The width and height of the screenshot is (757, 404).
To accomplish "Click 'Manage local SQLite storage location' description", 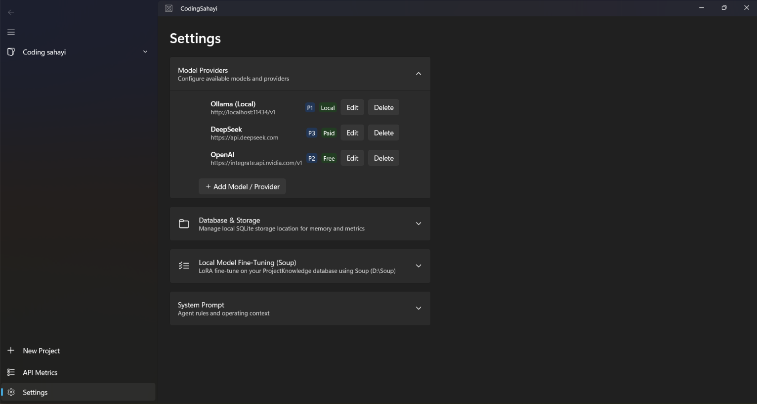I will coord(282,228).
